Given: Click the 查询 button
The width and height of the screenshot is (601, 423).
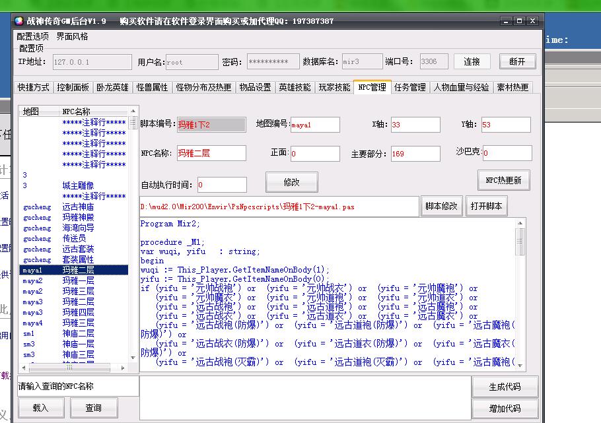Looking at the screenshot, I should coord(94,408).
